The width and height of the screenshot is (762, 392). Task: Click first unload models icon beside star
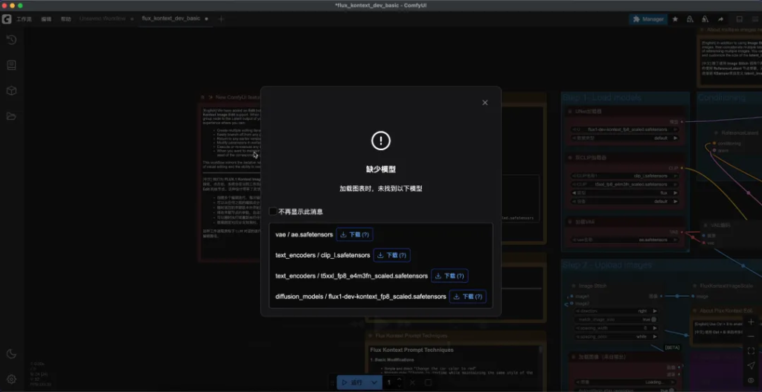point(690,19)
